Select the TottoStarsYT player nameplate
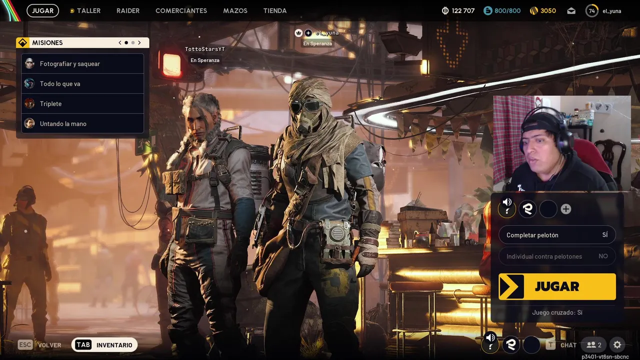Viewport: 640px width, 360px height. click(205, 49)
